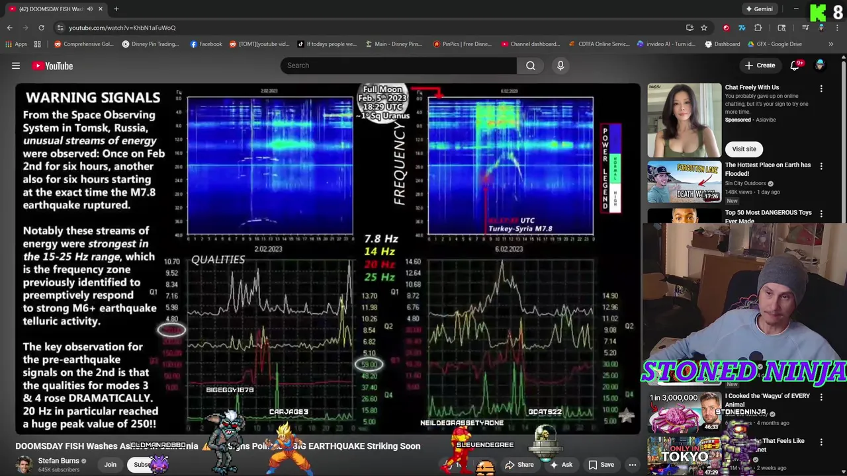Open the YouTube hamburger guide menu
Image resolution: width=847 pixels, height=476 pixels.
[x=16, y=65]
